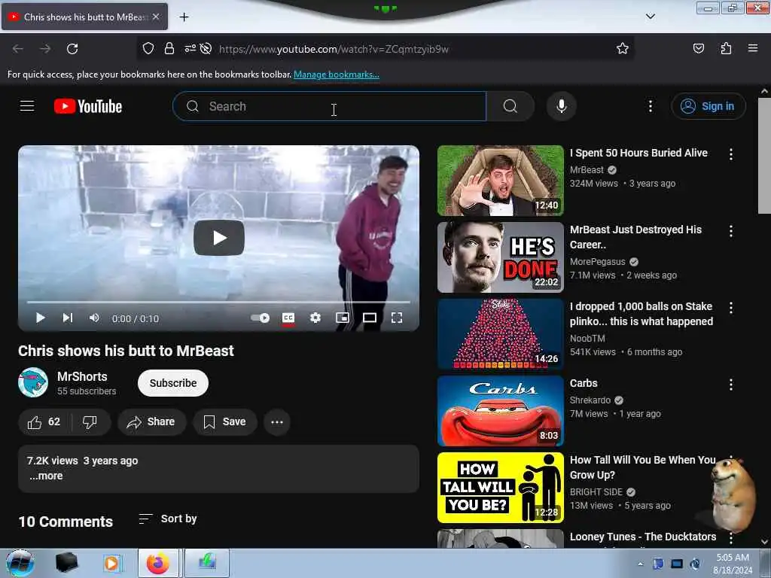771x578 pixels.
Task: Open Firefox from the taskbar
Action: [x=157, y=563]
